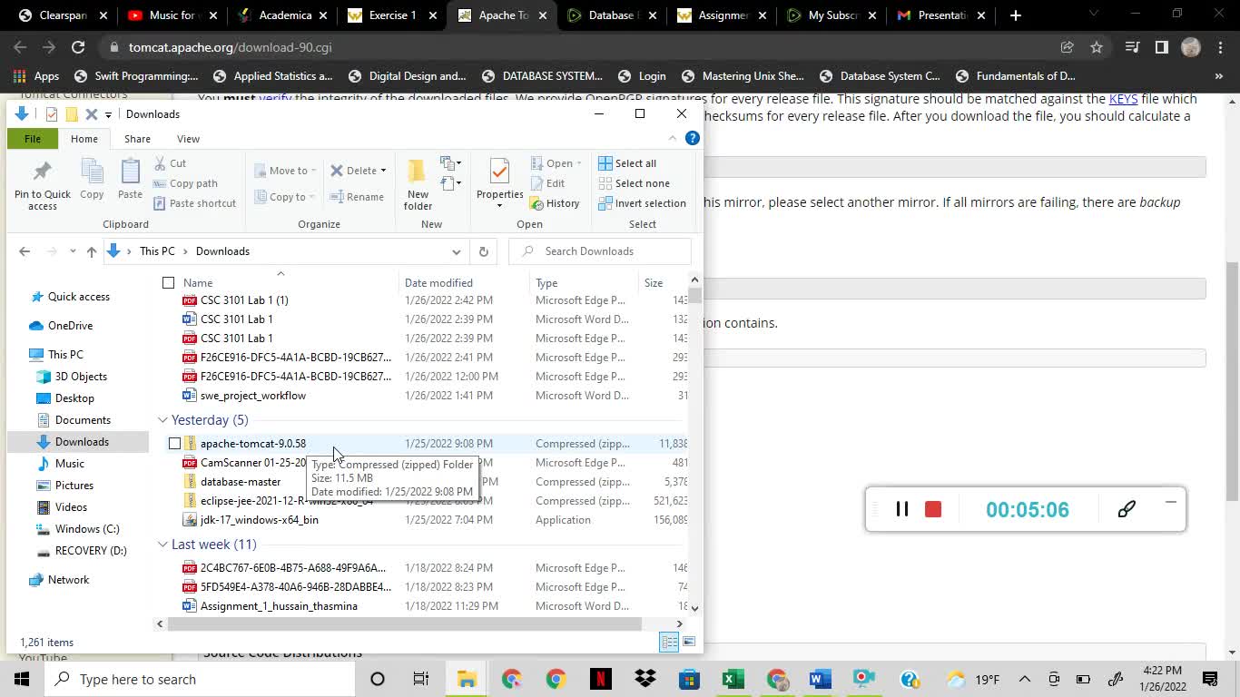
Task: Select Quick access in navigation pane
Action: 78,297
